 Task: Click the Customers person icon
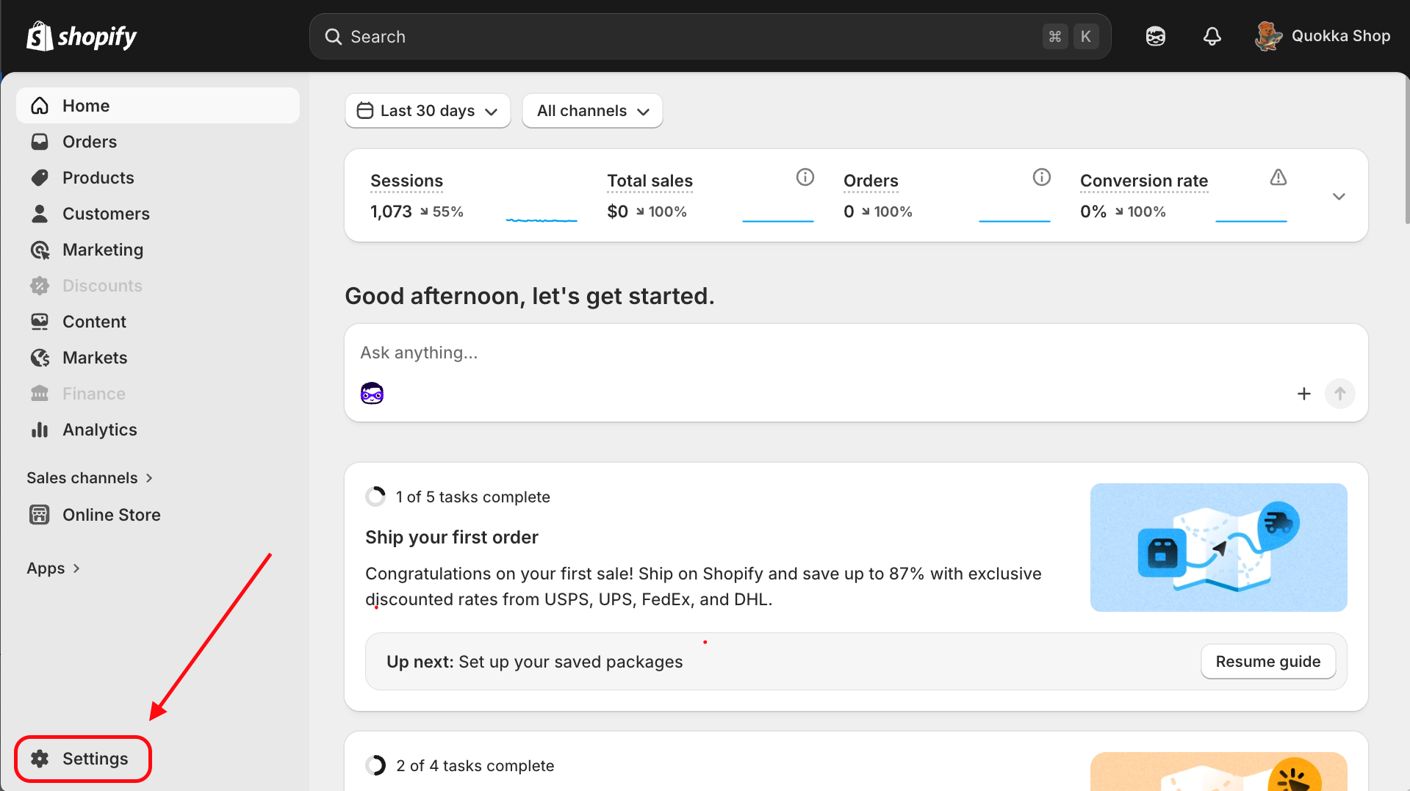(40, 214)
